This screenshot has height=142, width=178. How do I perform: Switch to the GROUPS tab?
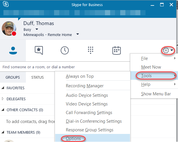[13, 77]
